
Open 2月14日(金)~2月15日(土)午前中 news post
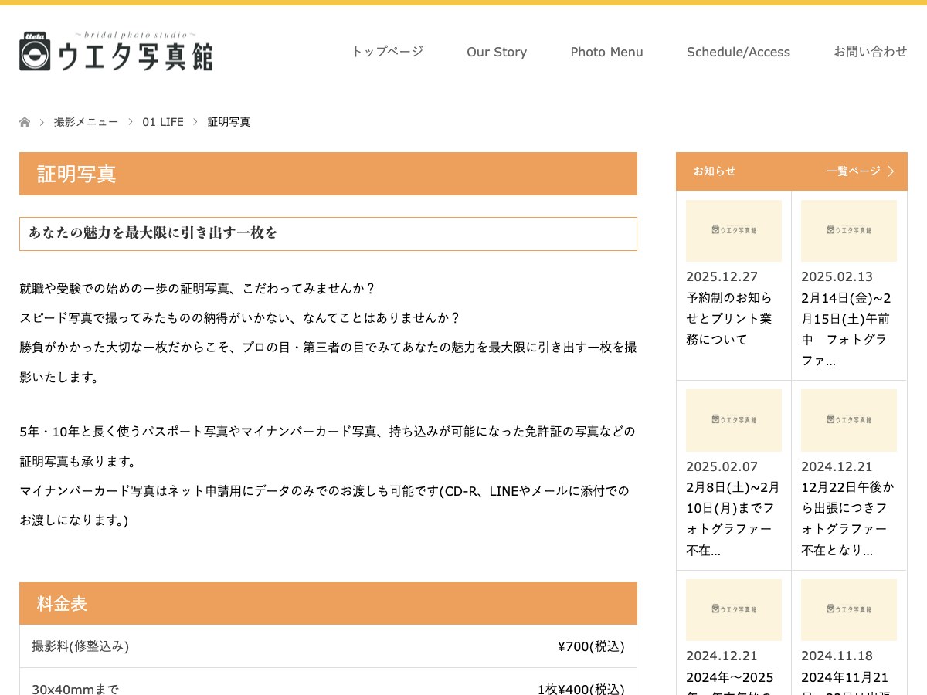point(846,329)
